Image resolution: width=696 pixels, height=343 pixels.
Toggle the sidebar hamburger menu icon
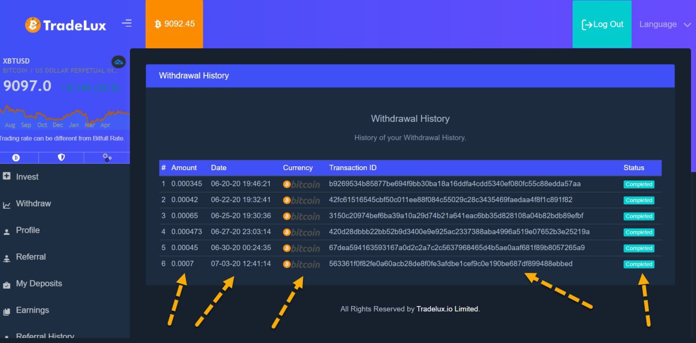127,23
